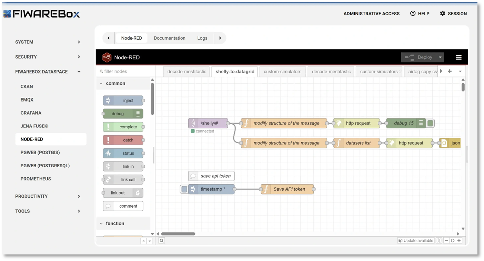Open Help via the question mark icon
This screenshot has height=261, width=484.
[x=413, y=13]
